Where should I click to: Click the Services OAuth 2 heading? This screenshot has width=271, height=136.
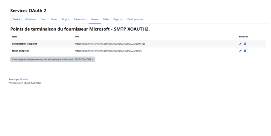(28, 11)
